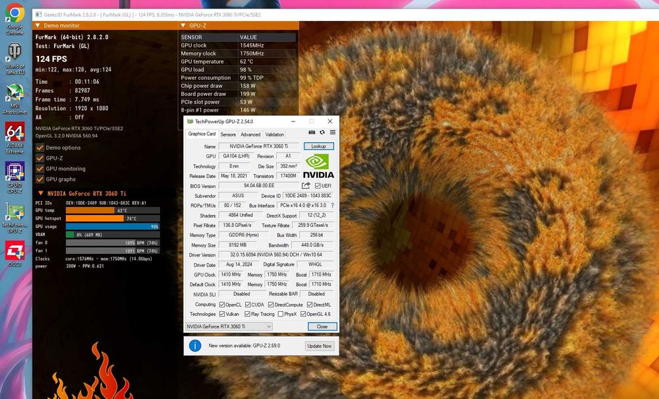Take a GPU-Z screenshot with camera icon
This screenshot has width=659, height=399.
312,132
